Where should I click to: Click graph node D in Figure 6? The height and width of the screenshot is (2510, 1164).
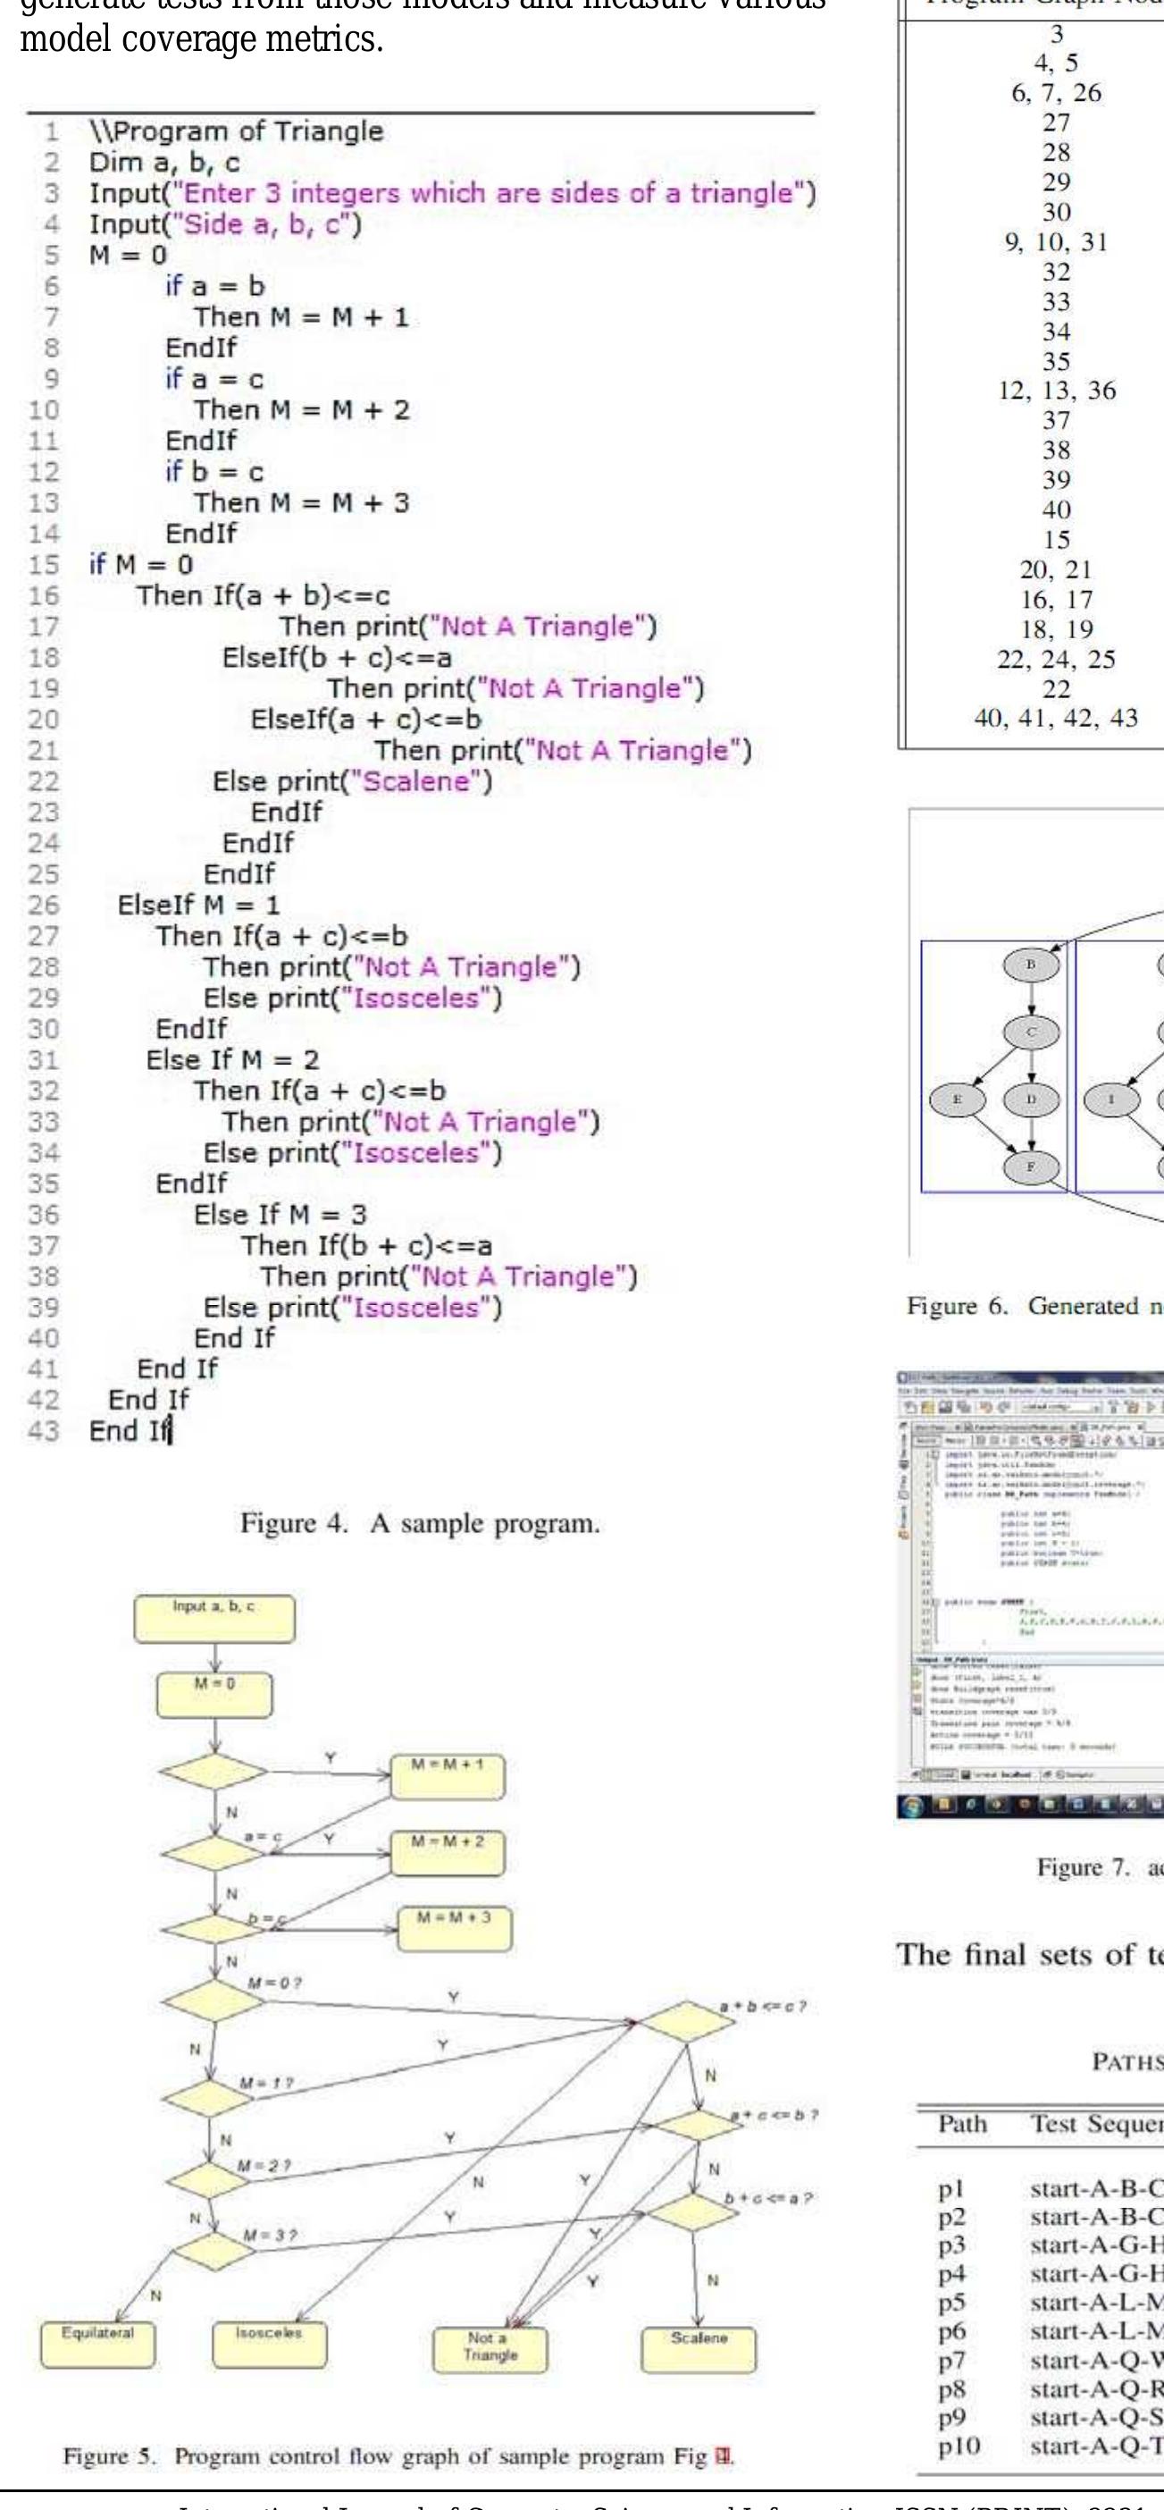1031,1099
